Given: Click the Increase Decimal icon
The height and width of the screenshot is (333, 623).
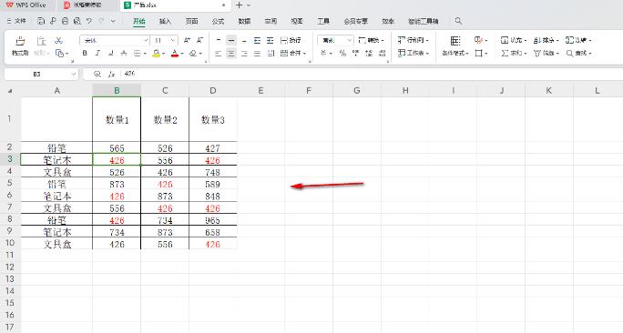Looking at the screenshot, I should 369,53.
